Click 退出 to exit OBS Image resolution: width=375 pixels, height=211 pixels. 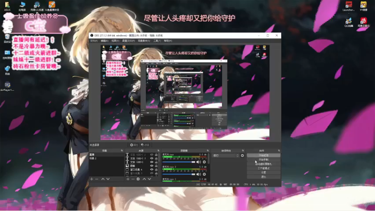click(x=263, y=177)
